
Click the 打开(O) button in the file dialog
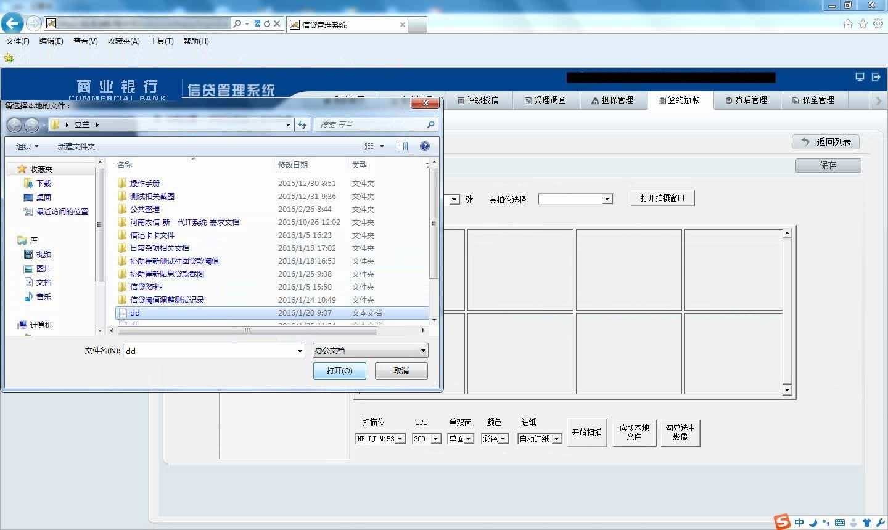[340, 371]
